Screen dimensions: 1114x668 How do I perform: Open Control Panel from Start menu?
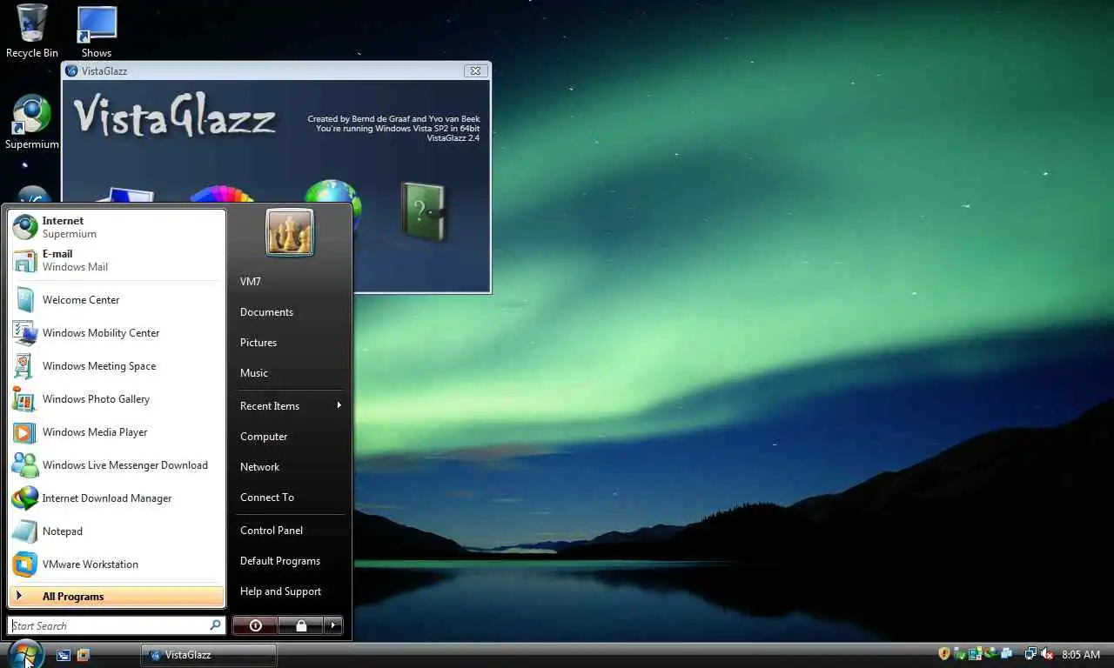291,531
